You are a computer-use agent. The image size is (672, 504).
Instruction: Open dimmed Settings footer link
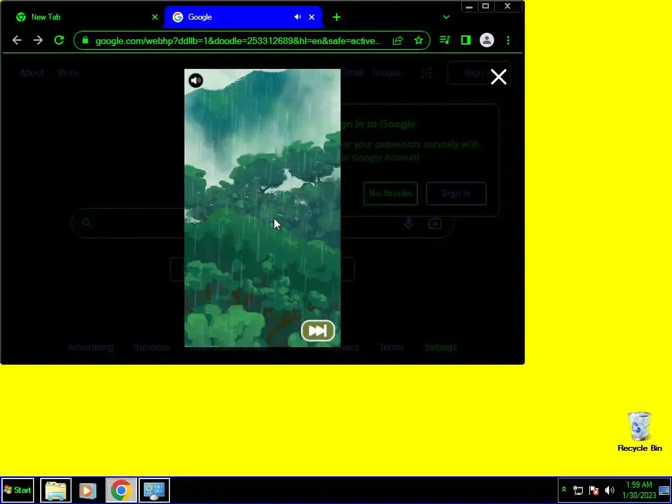tap(440, 348)
